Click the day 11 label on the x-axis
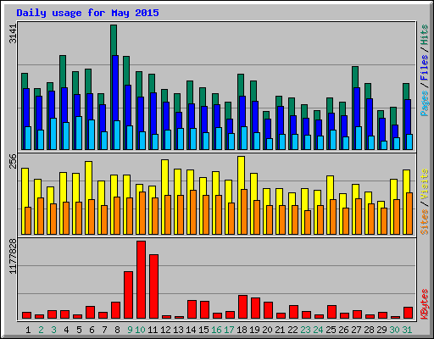434x339 pixels. pos(153,330)
